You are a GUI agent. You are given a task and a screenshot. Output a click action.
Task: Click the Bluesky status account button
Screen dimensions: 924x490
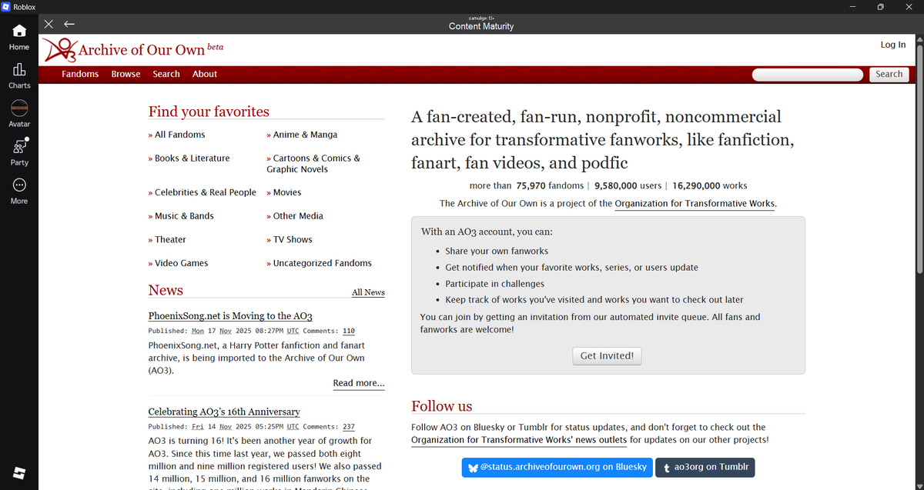[x=557, y=467]
